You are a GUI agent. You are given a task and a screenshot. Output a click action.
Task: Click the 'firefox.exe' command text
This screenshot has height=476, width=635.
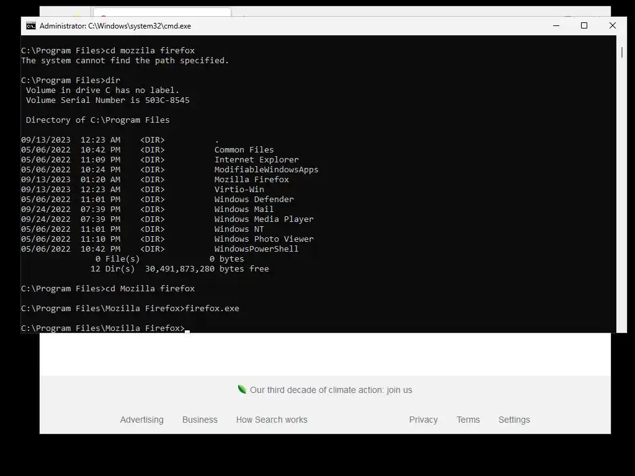pyautogui.click(x=212, y=309)
